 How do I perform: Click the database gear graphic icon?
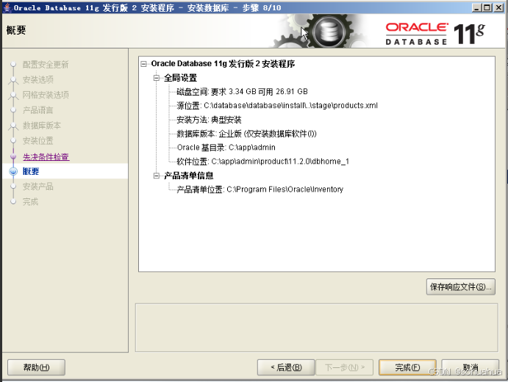[329, 32]
